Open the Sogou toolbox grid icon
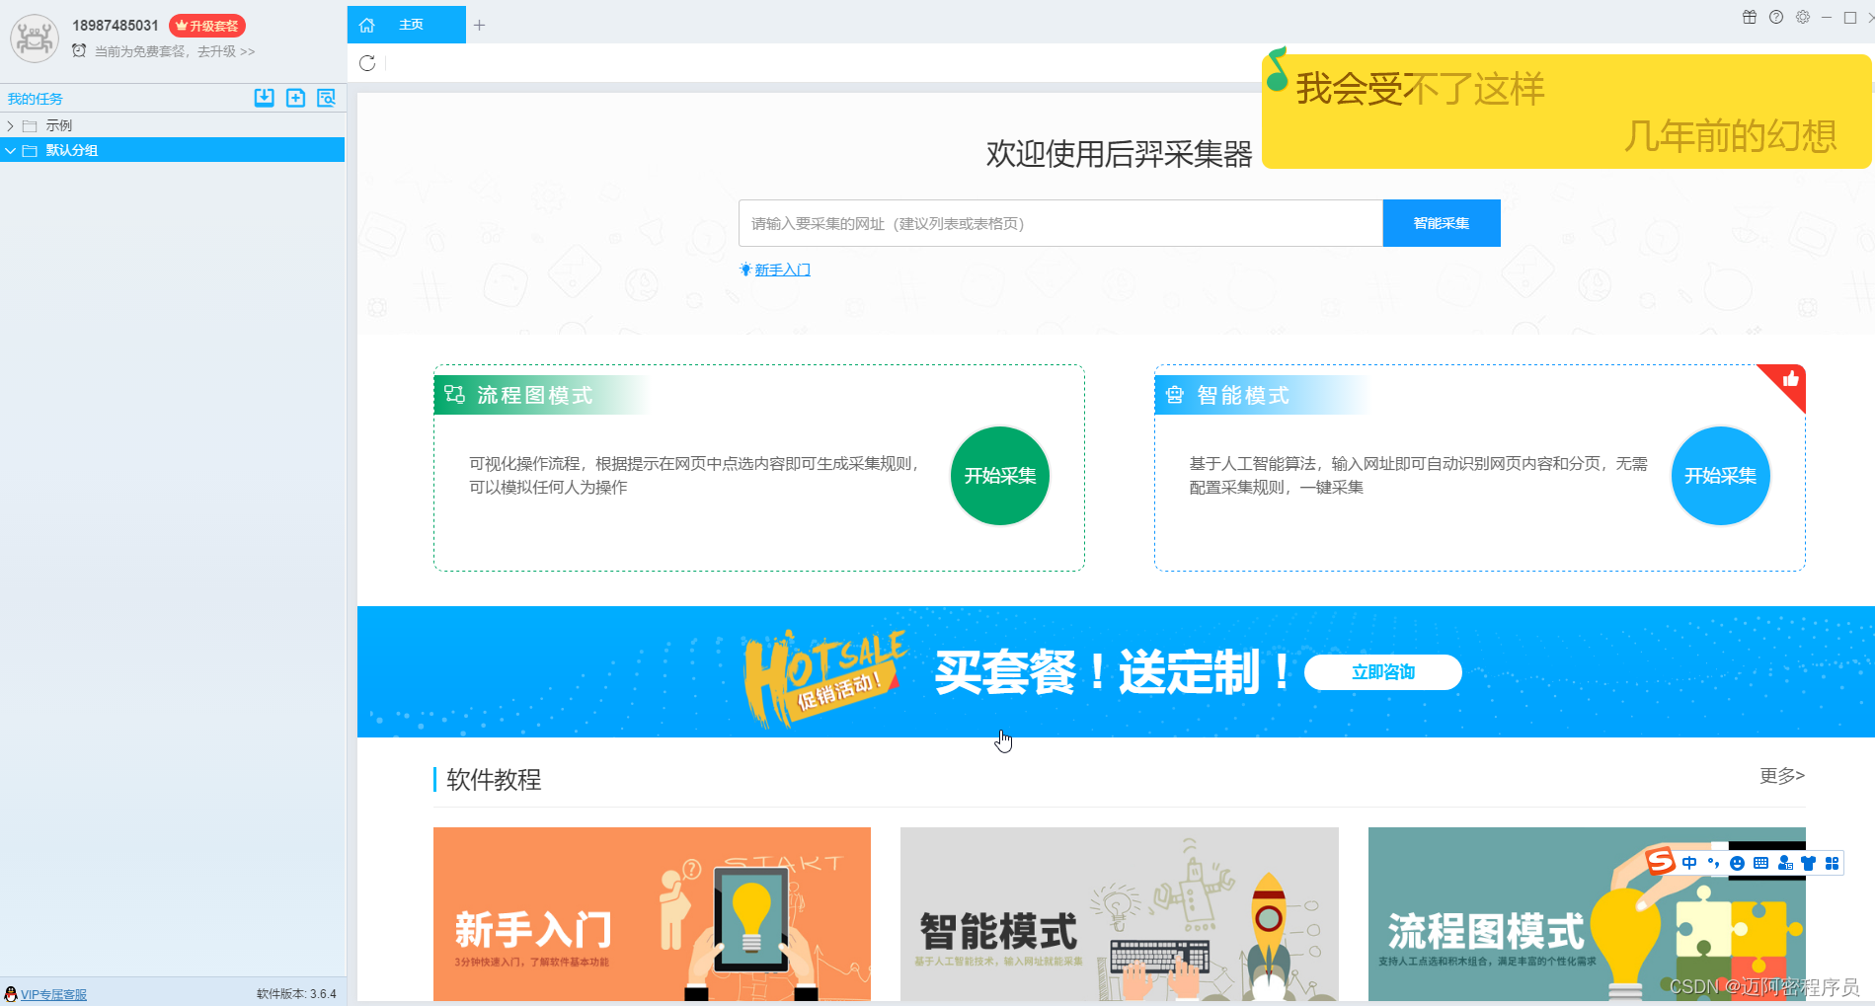The width and height of the screenshot is (1875, 1006). (x=1833, y=863)
